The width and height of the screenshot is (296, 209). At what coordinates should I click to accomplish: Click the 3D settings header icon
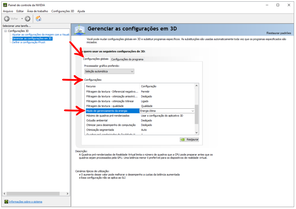click(80, 30)
